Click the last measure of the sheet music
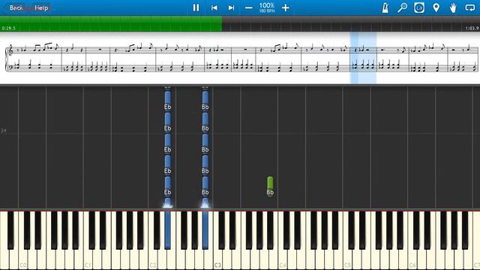This screenshot has height=270, width=480. [x=463, y=58]
